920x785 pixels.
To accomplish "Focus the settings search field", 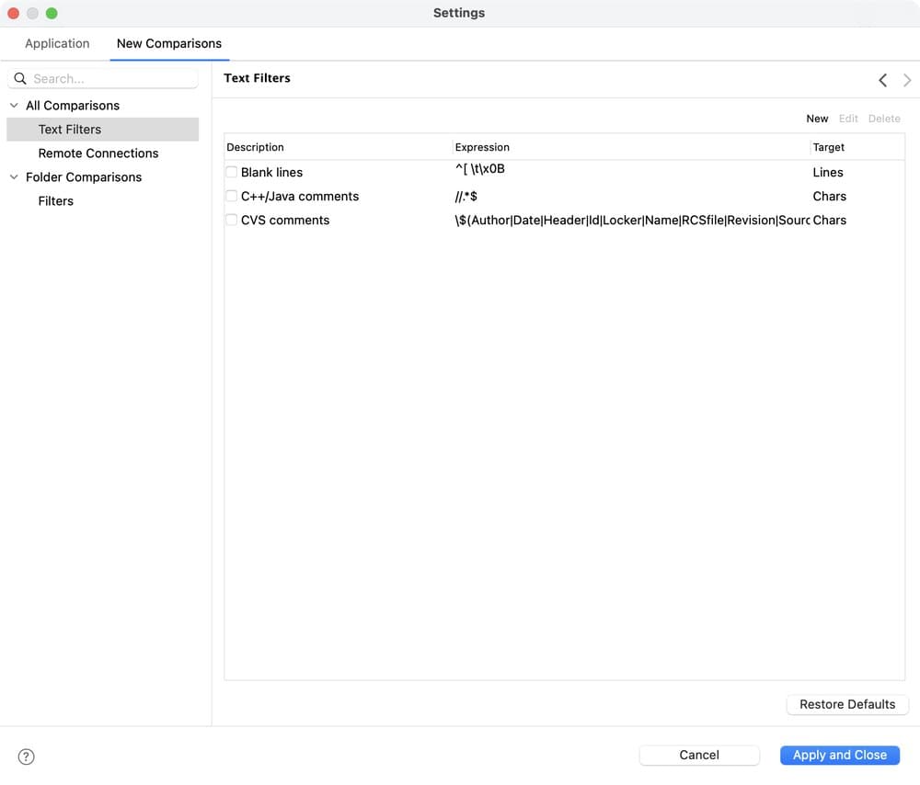I will pyautogui.click(x=103, y=78).
